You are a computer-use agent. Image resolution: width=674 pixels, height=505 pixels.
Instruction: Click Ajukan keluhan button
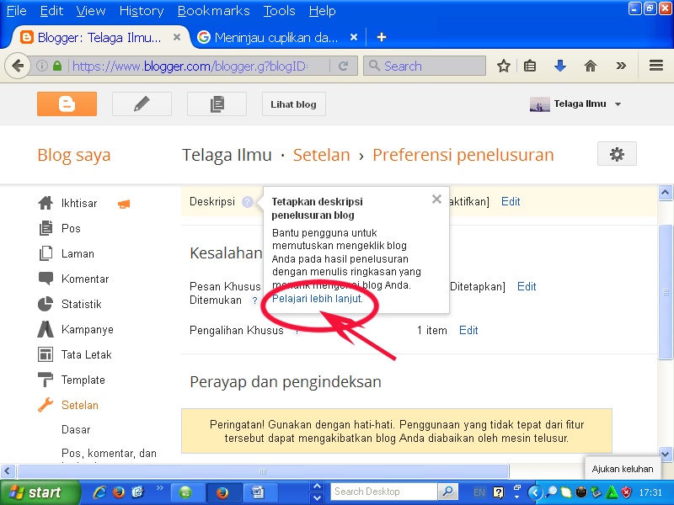tap(623, 469)
